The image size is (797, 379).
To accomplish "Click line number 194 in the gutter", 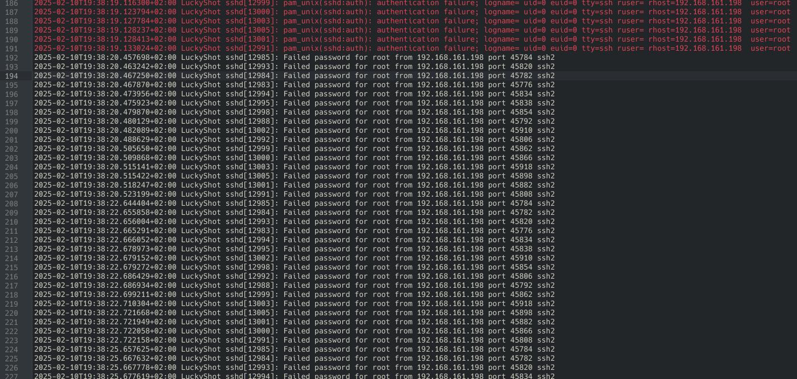I will [11, 76].
